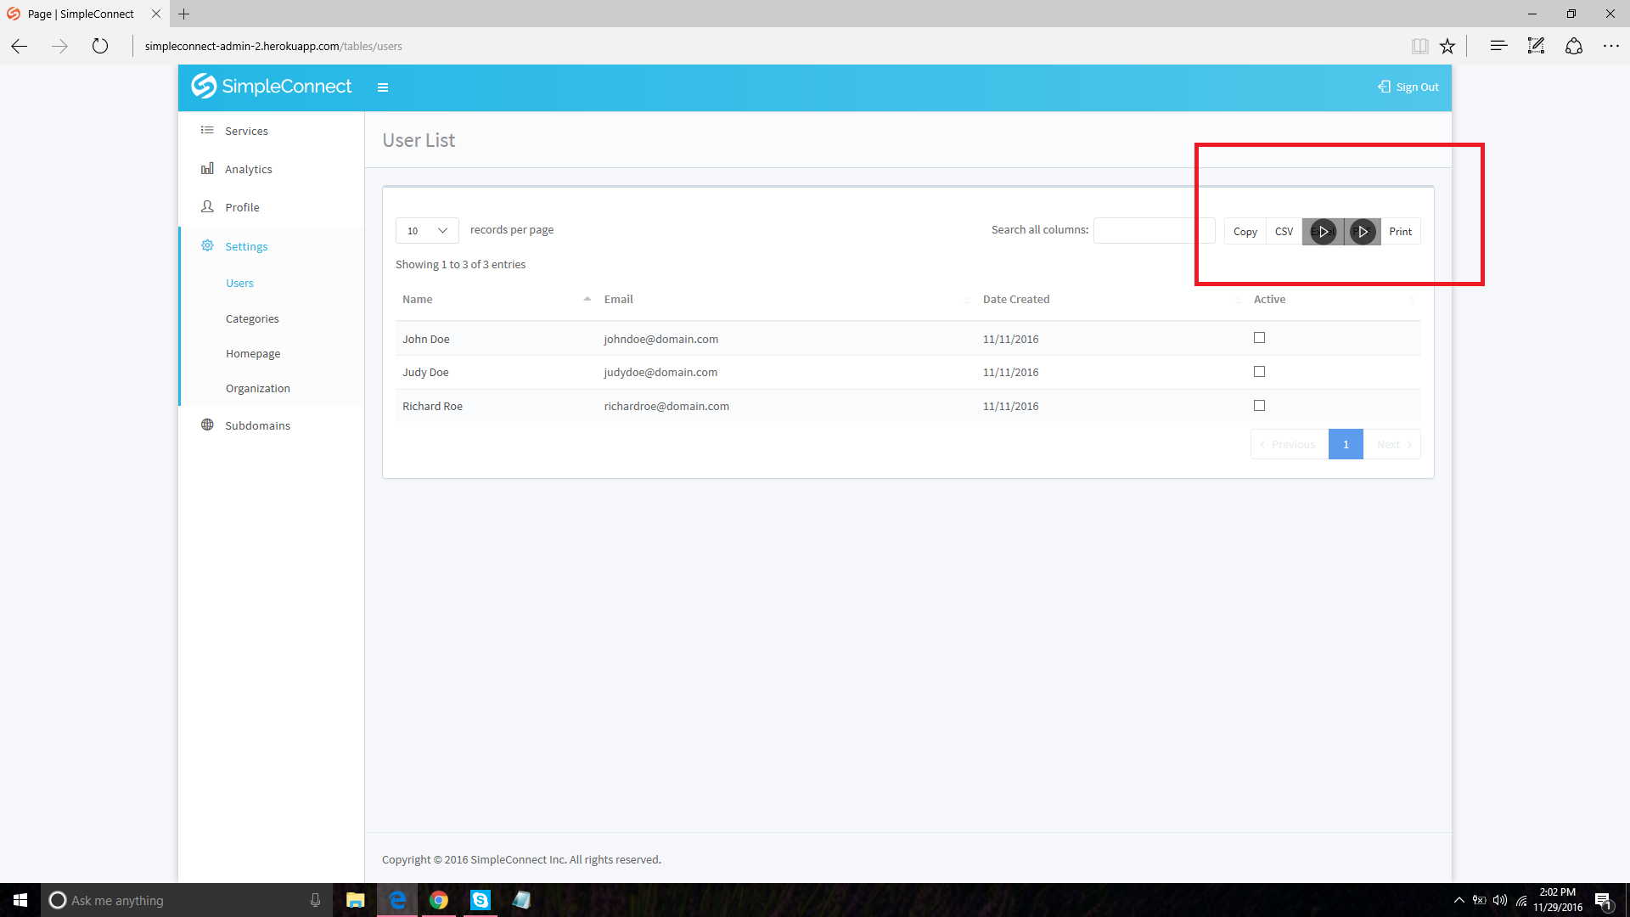Click the CSV export button

point(1284,231)
